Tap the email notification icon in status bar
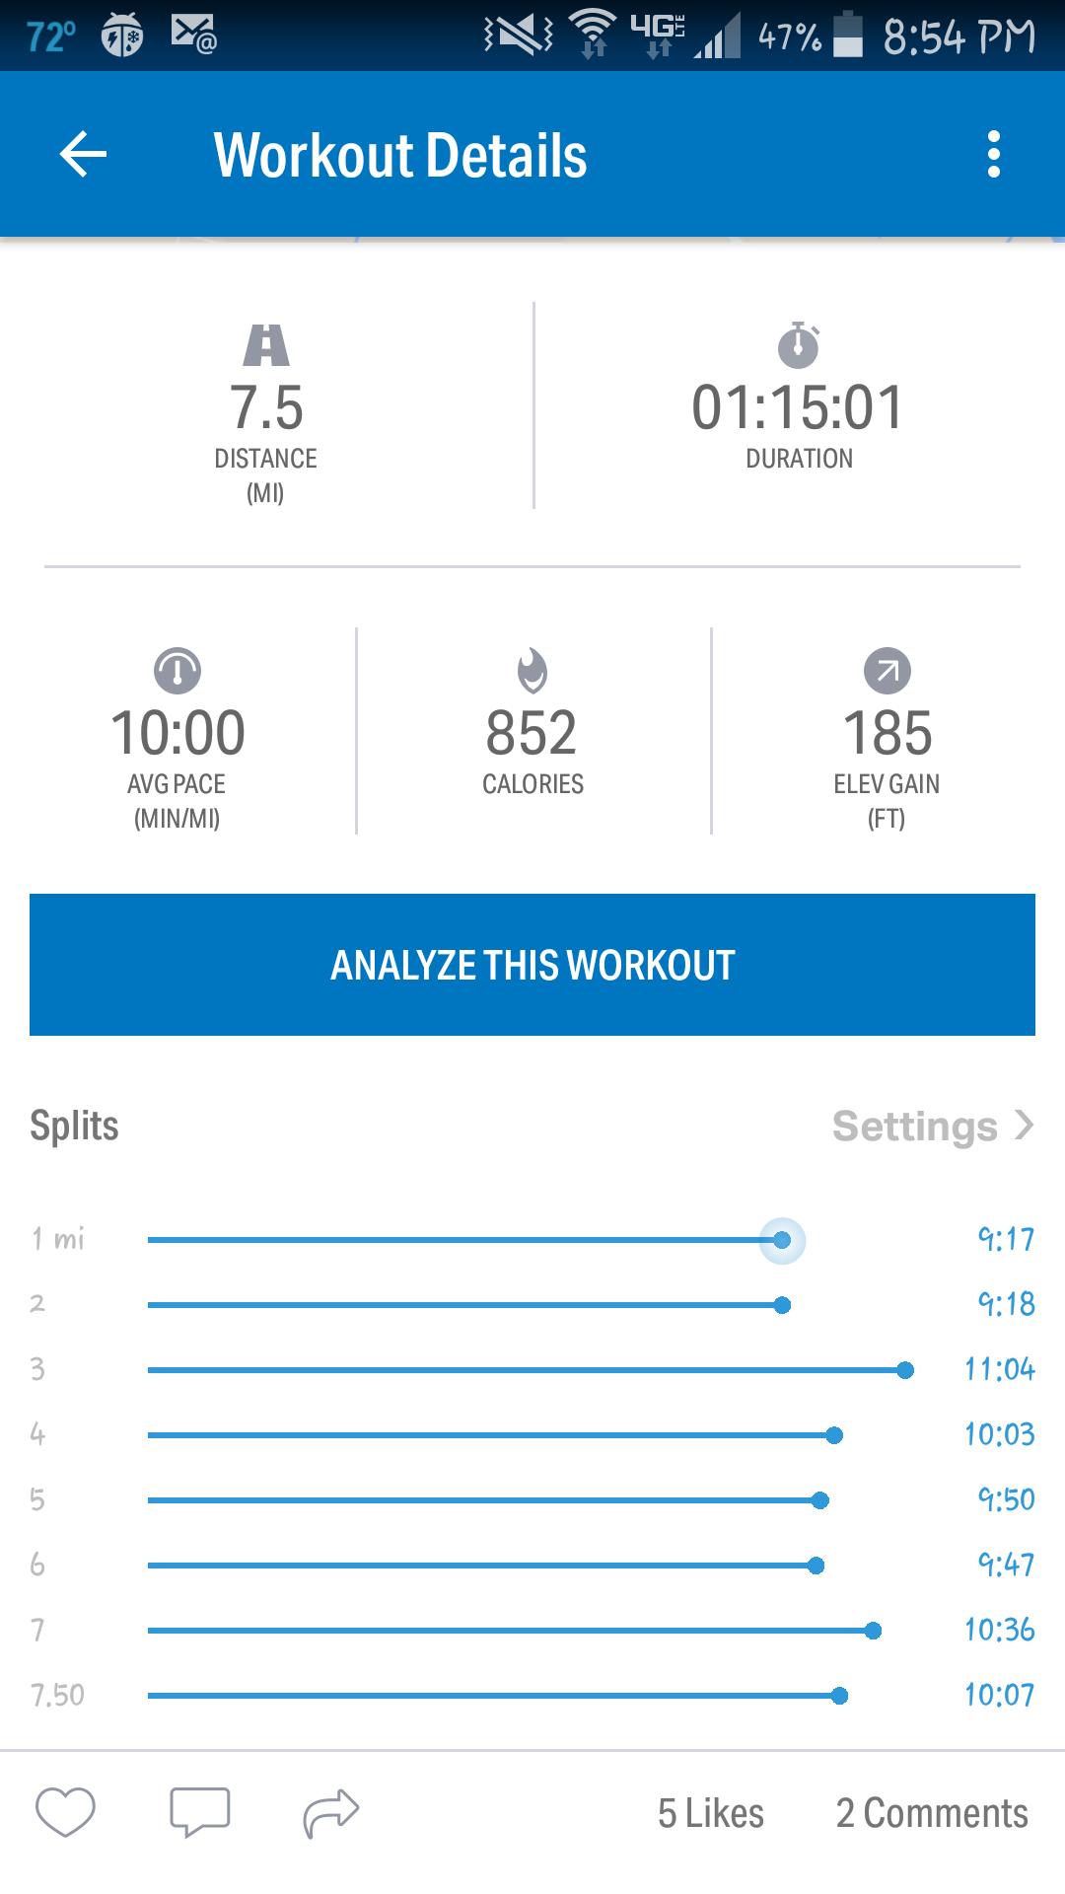 tap(193, 35)
